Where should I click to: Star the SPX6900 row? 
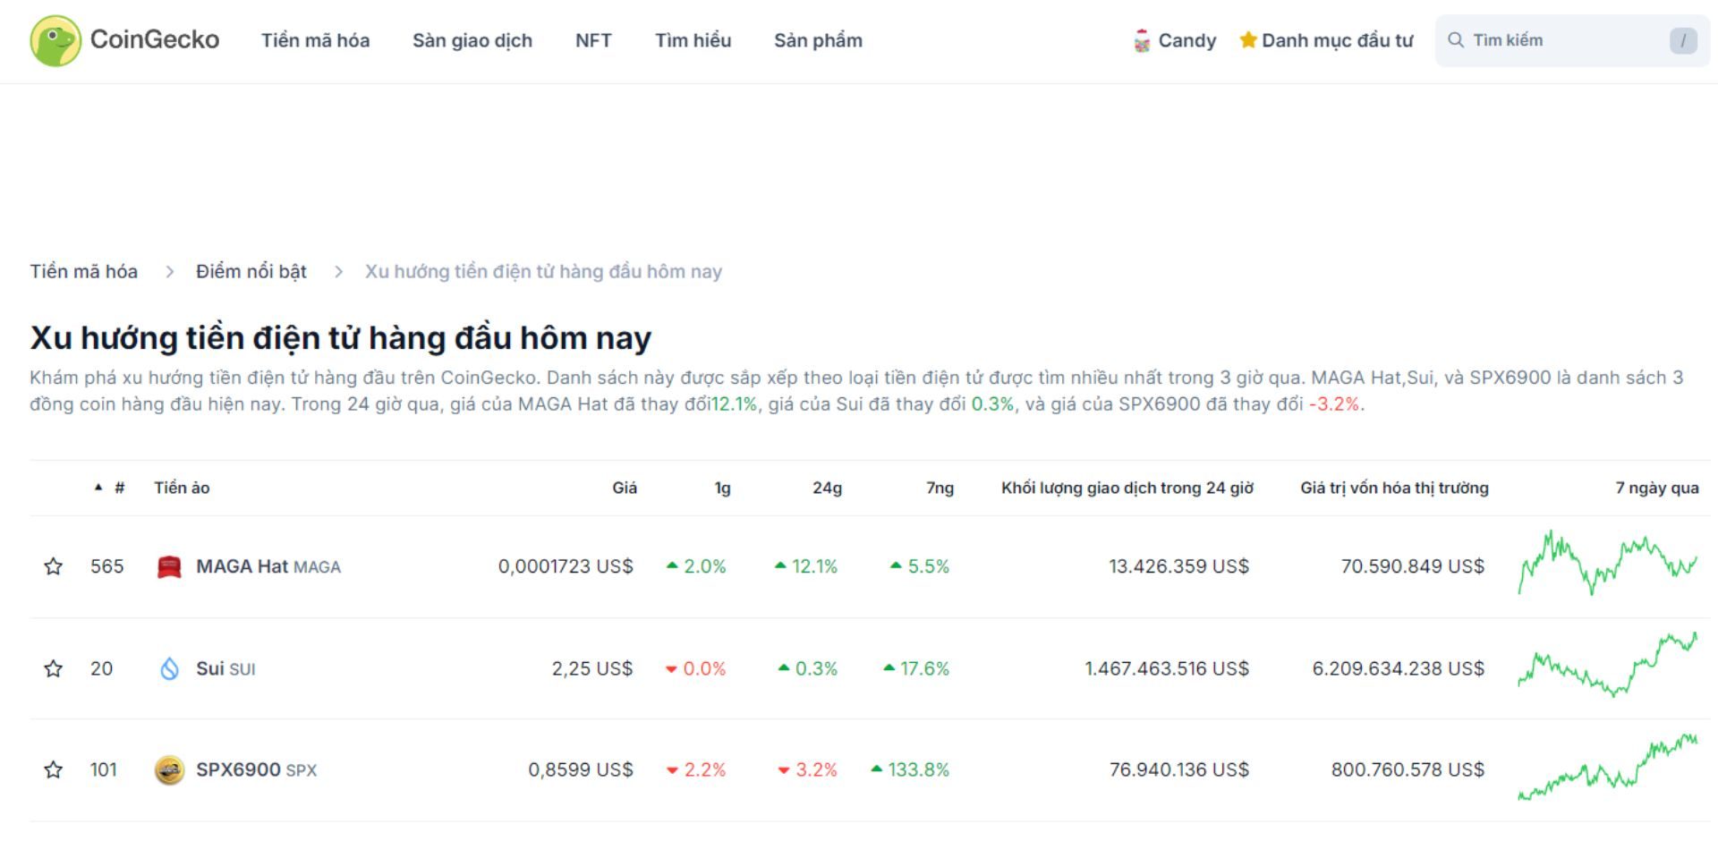[x=54, y=769]
